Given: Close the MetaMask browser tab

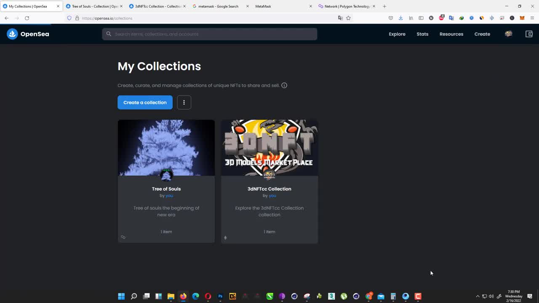Looking at the screenshot, I should [311, 6].
